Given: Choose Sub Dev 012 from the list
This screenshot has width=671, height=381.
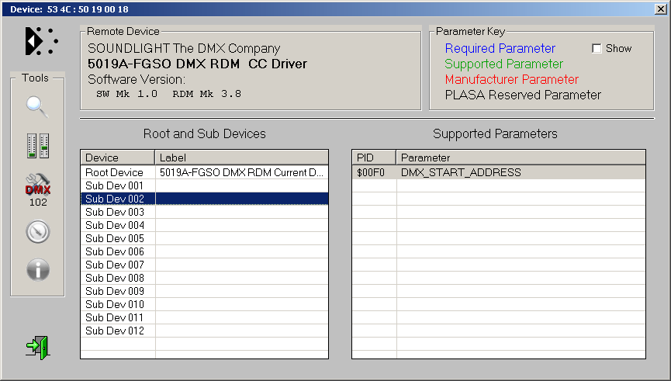Looking at the screenshot, I should click(x=115, y=331).
